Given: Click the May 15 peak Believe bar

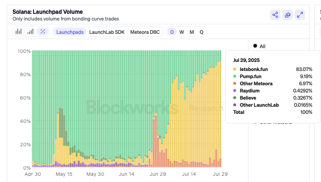Looking at the screenshot, I should pos(60,123).
